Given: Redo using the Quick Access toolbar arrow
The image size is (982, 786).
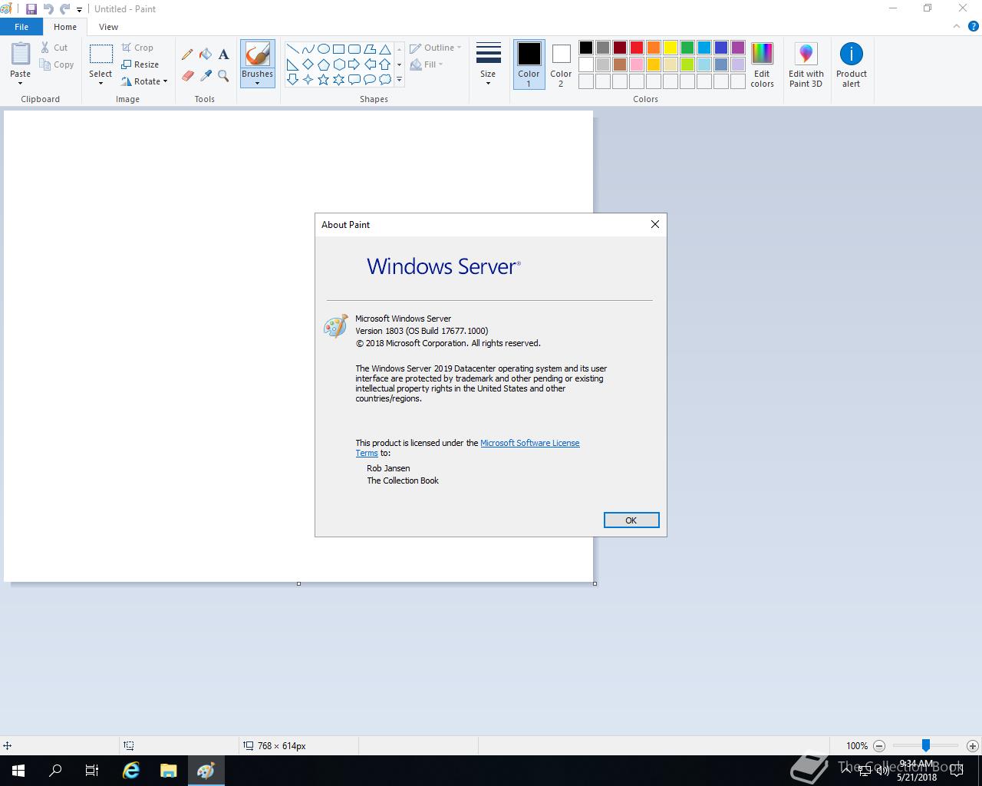Looking at the screenshot, I should coord(64,9).
